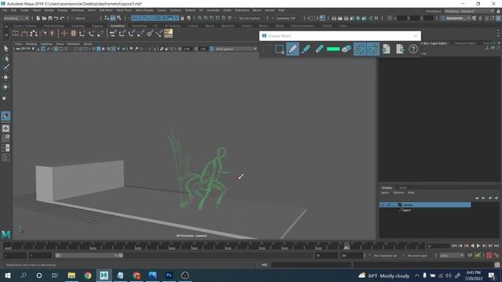The width and height of the screenshot is (502, 282).
Task: Select the Rotate tool in toolbox
Action: point(5,87)
